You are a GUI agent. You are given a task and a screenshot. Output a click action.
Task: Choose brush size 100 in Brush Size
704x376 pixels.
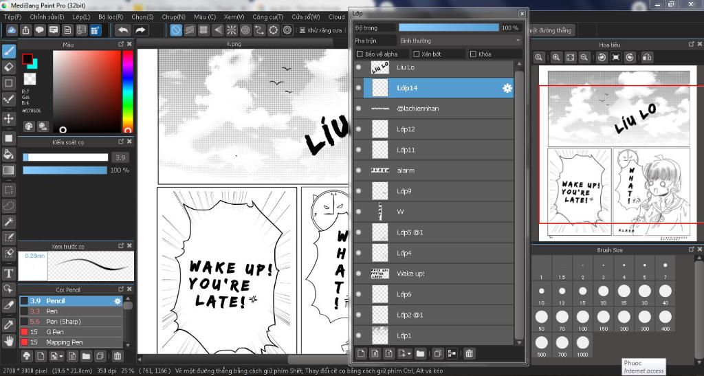coord(583,320)
